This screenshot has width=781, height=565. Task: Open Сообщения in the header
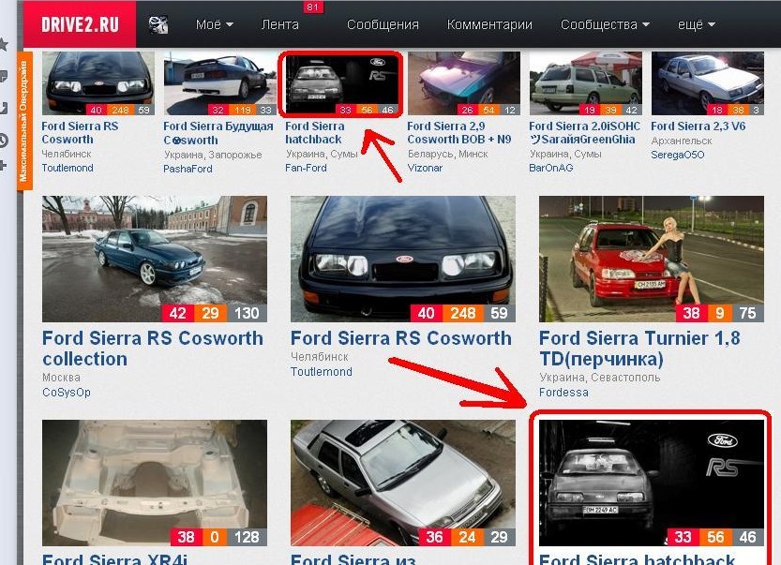383,24
